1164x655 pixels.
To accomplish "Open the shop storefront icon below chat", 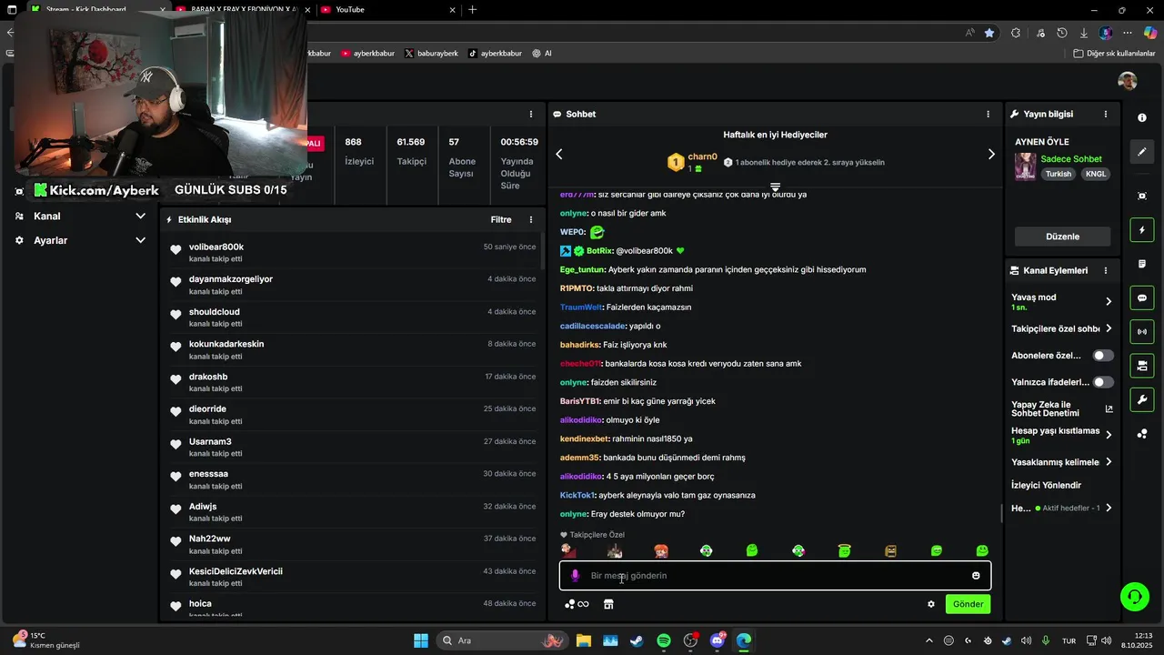I will (608, 604).
